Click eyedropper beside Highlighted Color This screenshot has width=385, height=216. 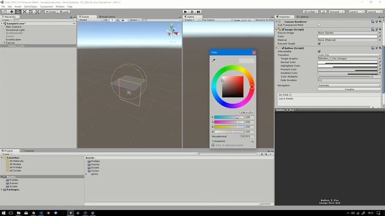tap(380, 65)
